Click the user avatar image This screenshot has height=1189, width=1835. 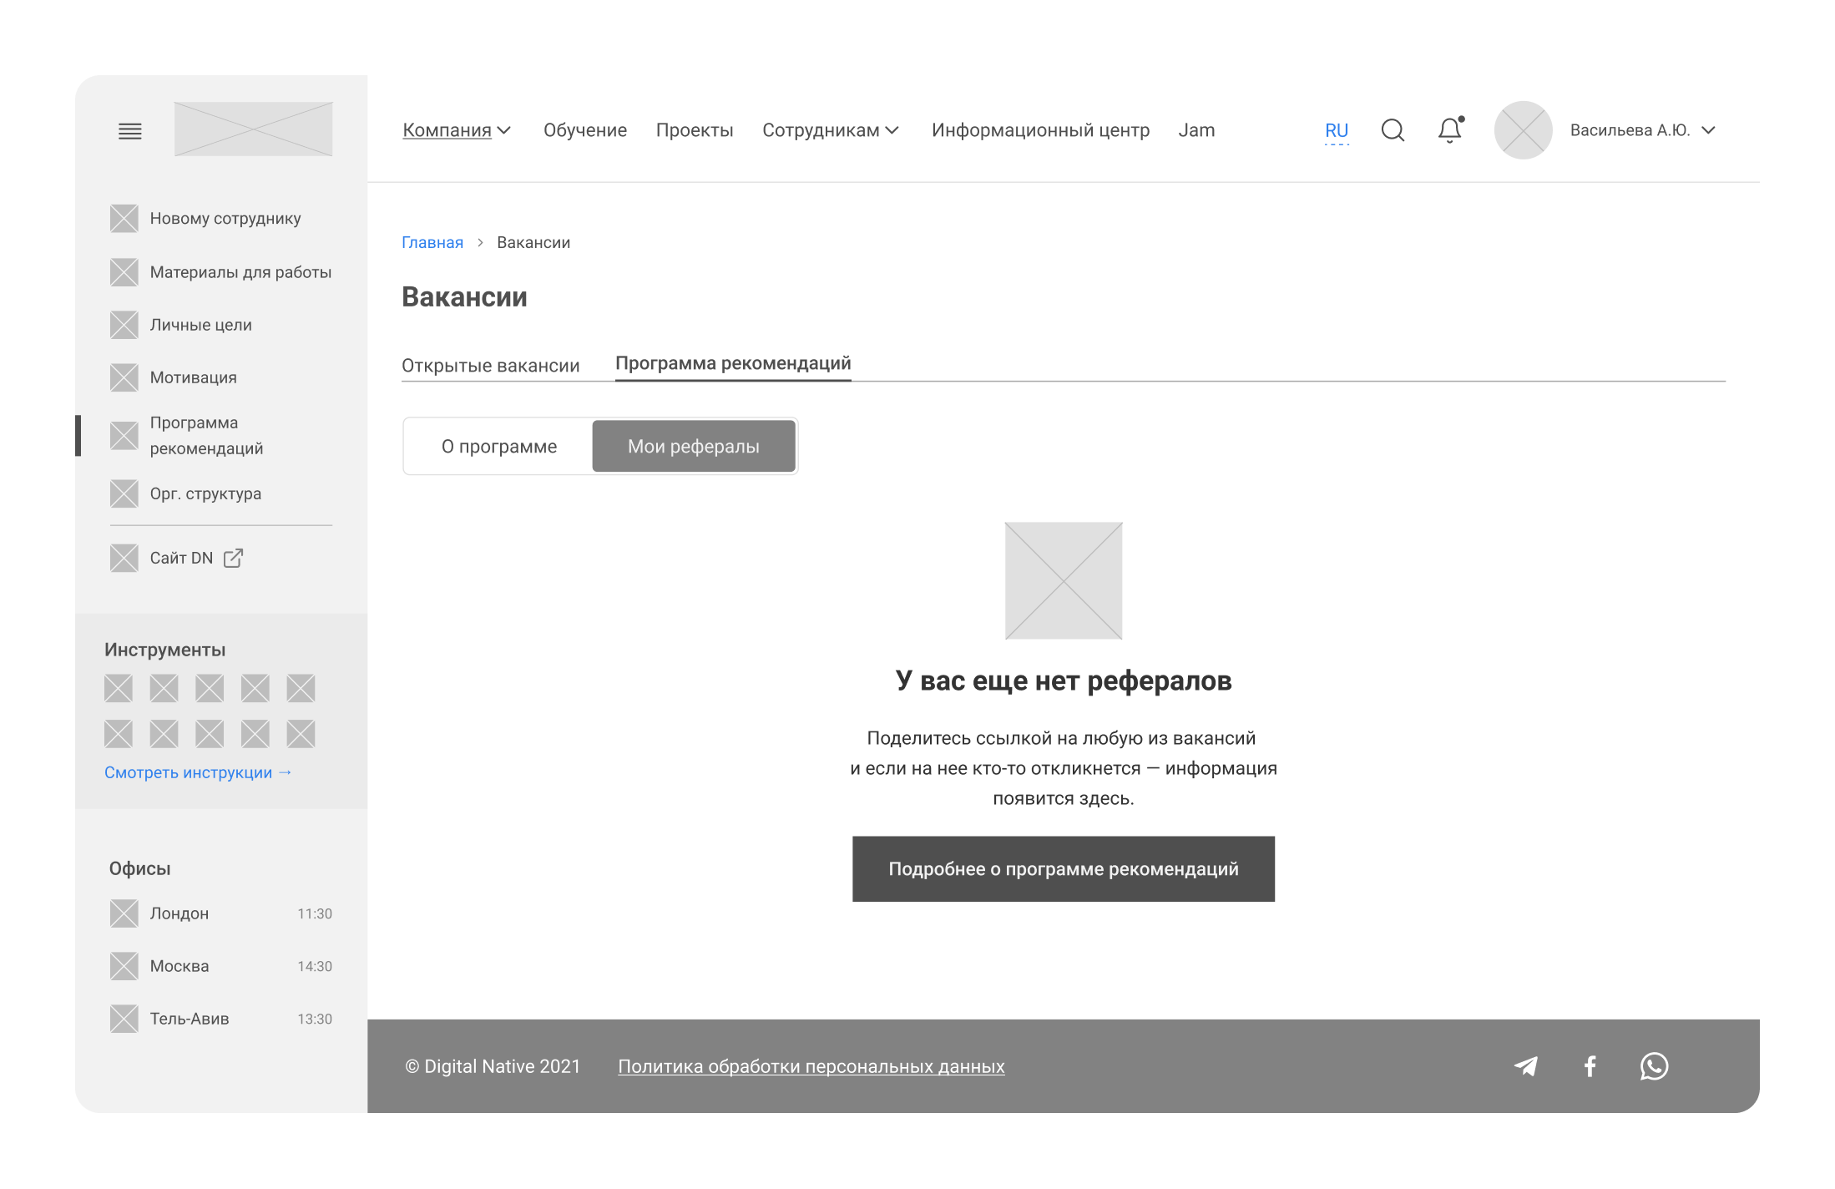[x=1523, y=130]
